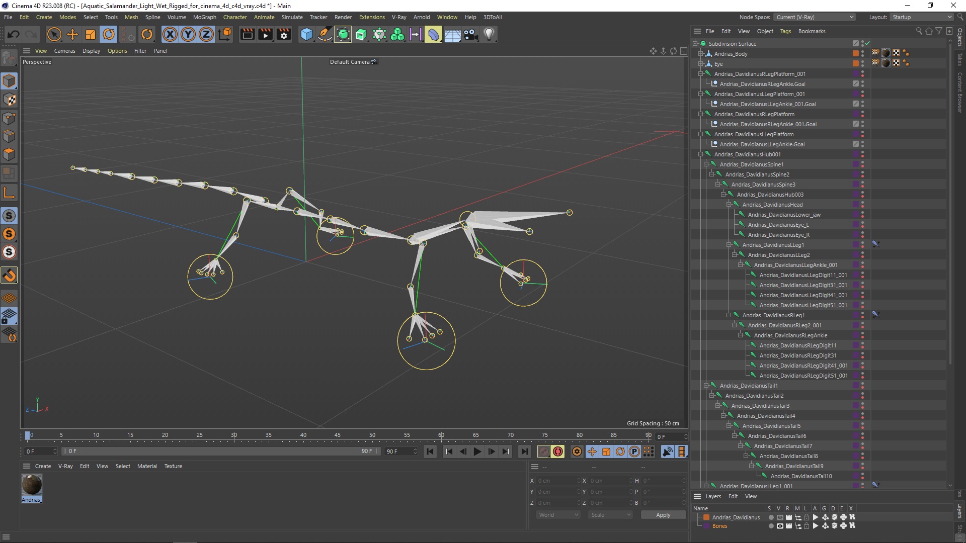Open the MoGraph menu
The image size is (966, 543).
pyautogui.click(x=204, y=17)
